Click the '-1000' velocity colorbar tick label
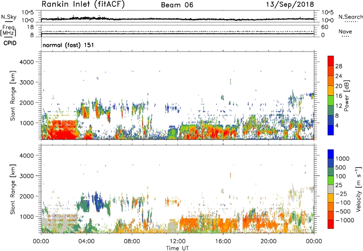Viewport: 363px width, 251px height. (x=345, y=220)
